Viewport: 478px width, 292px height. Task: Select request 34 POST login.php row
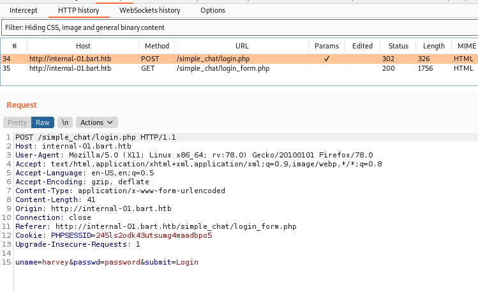239,59
